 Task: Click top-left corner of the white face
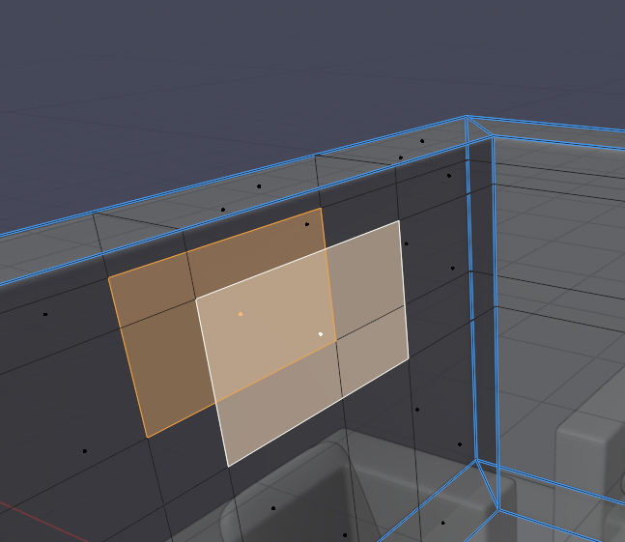click(x=197, y=299)
